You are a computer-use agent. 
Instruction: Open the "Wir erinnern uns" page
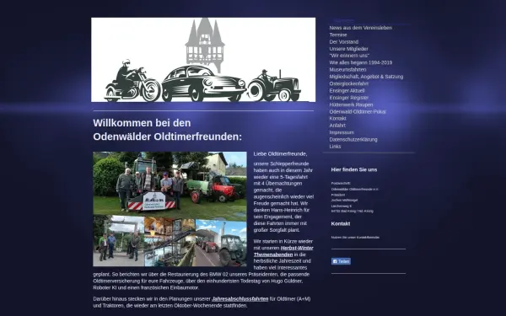(x=349, y=56)
